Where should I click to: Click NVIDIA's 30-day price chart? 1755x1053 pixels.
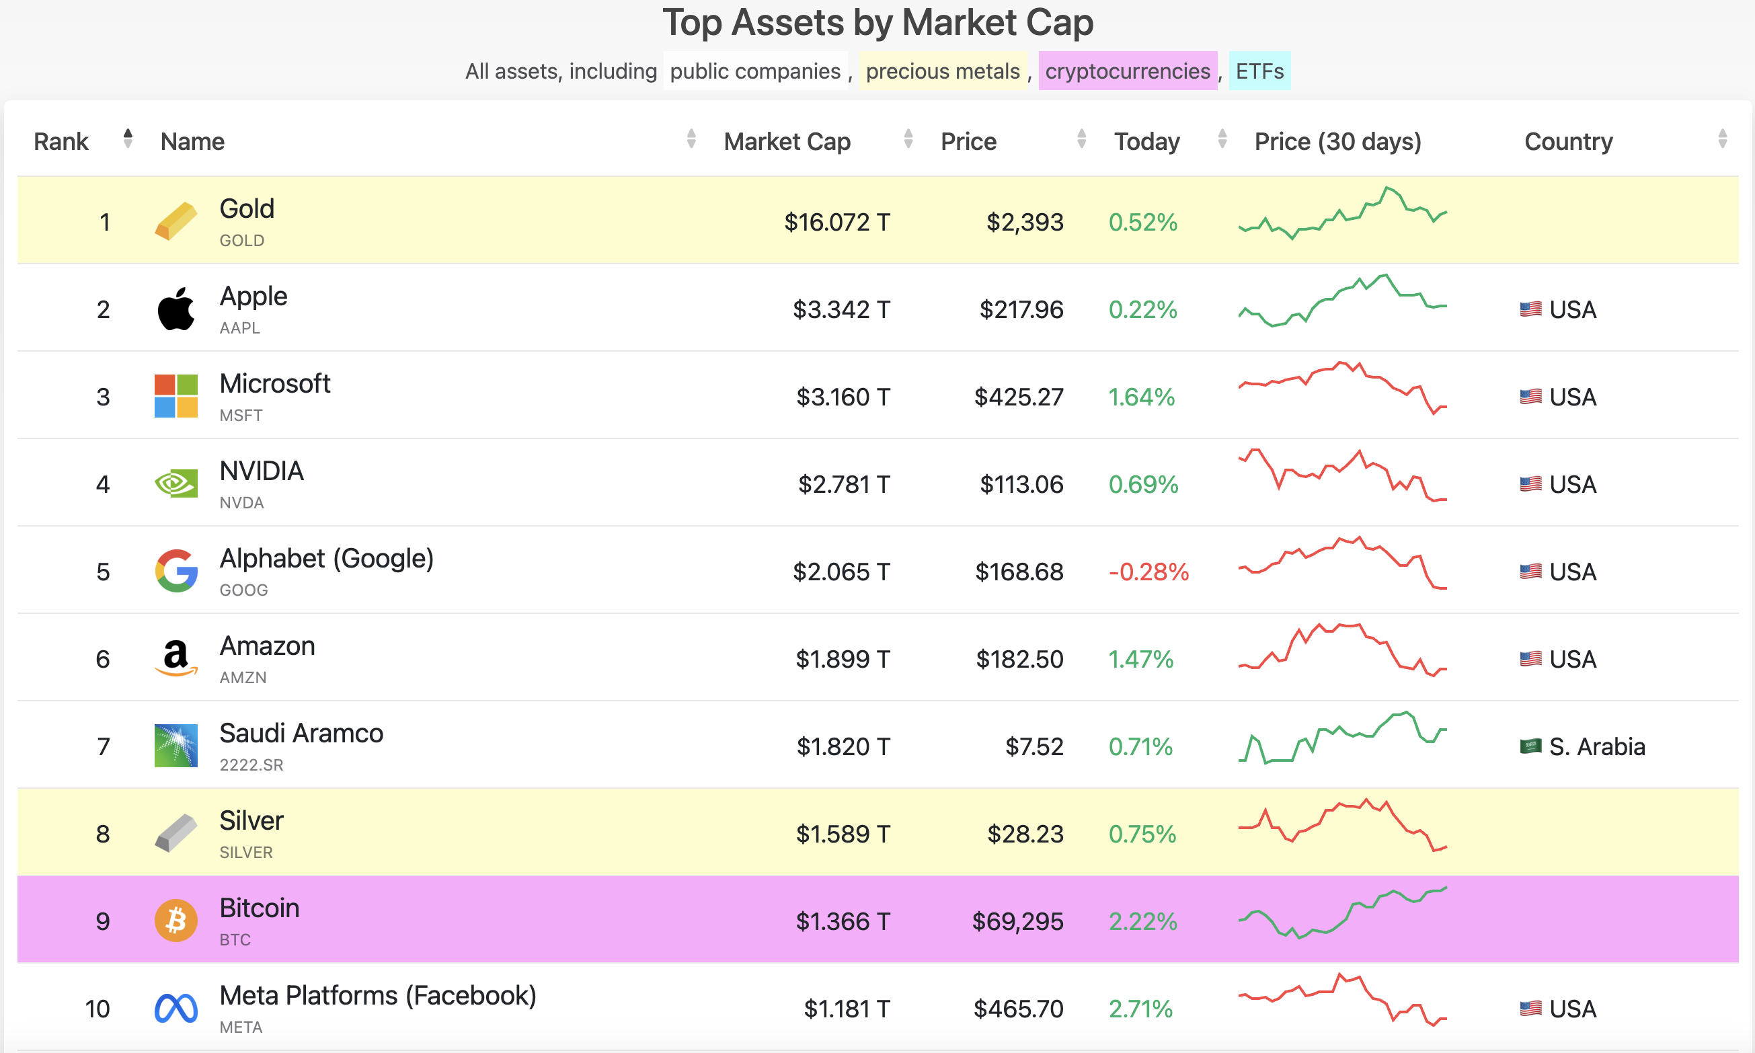(x=1342, y=475)
